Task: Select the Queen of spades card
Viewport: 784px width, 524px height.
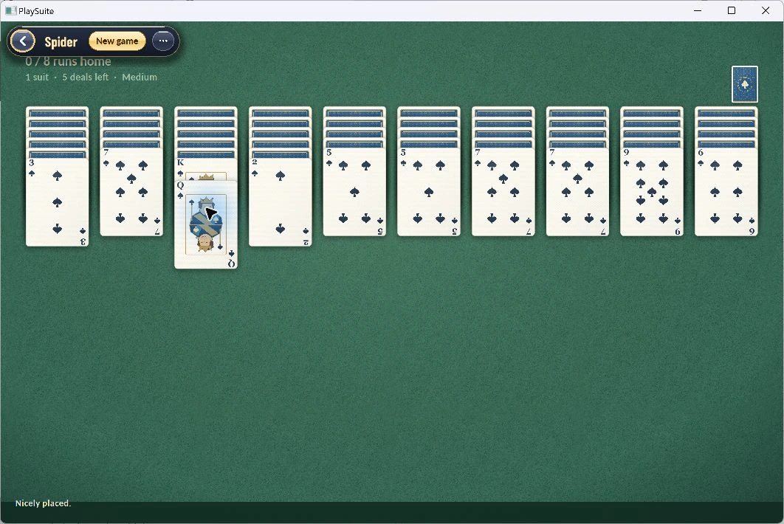Action: [205, 224]
